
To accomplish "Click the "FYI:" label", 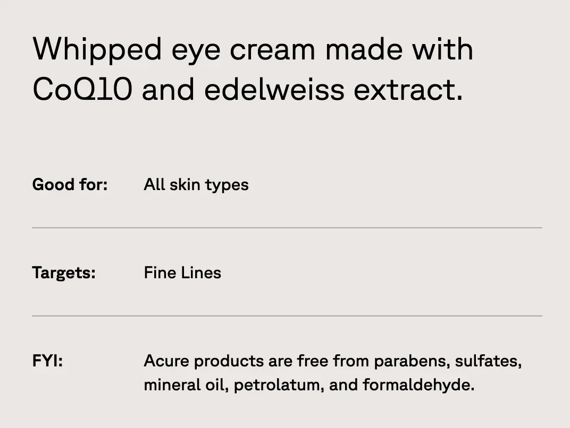I will click(47, 361).
